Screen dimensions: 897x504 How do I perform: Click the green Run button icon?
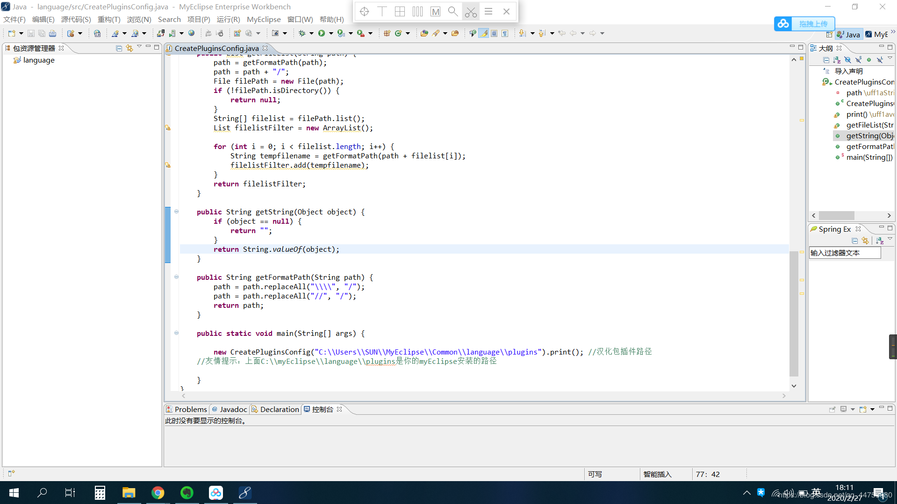tap(322, 33)
